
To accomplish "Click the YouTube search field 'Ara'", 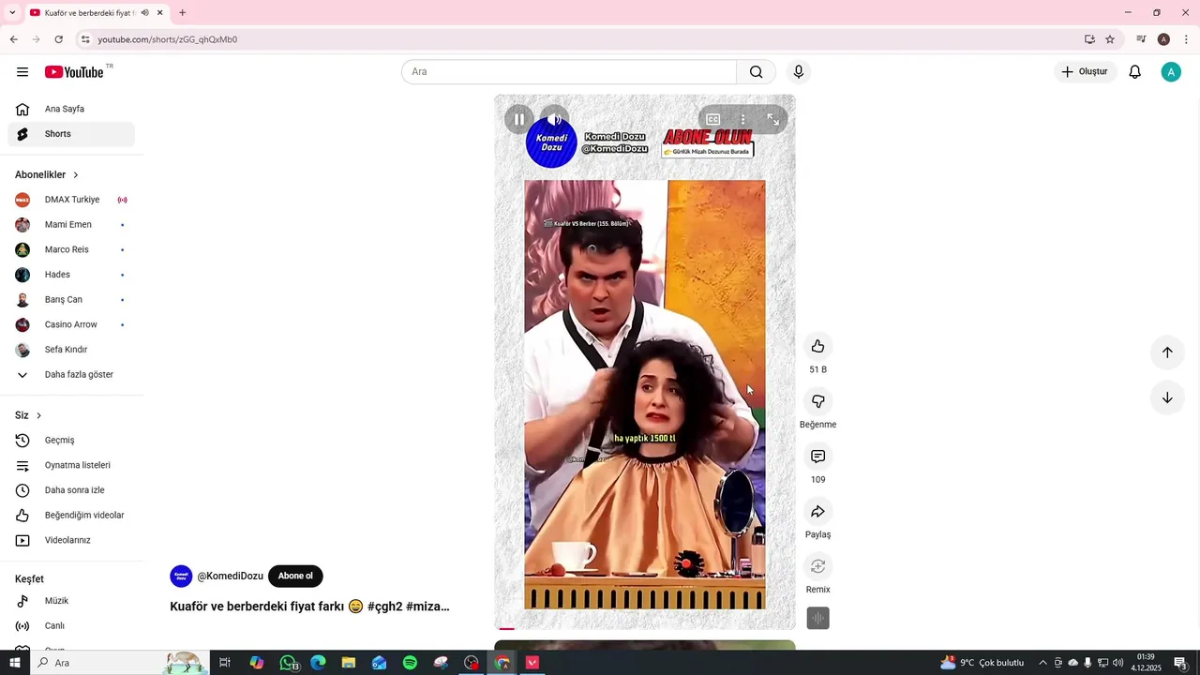I will (569, 72).
